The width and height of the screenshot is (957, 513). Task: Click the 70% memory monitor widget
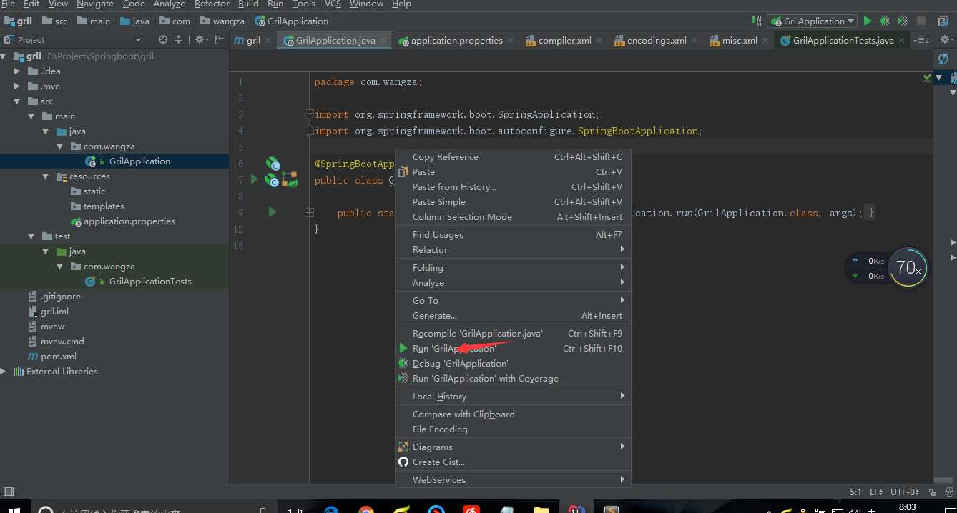point(908,267)
